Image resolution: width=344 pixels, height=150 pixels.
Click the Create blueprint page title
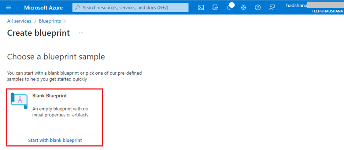(x=39, y=33)
